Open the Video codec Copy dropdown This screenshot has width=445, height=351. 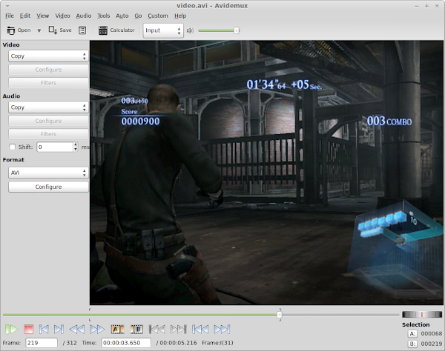pyautogui.click(x=48, y=56)
